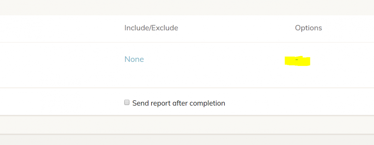Click the blue None text under Include/Exclude

point(134,59)
